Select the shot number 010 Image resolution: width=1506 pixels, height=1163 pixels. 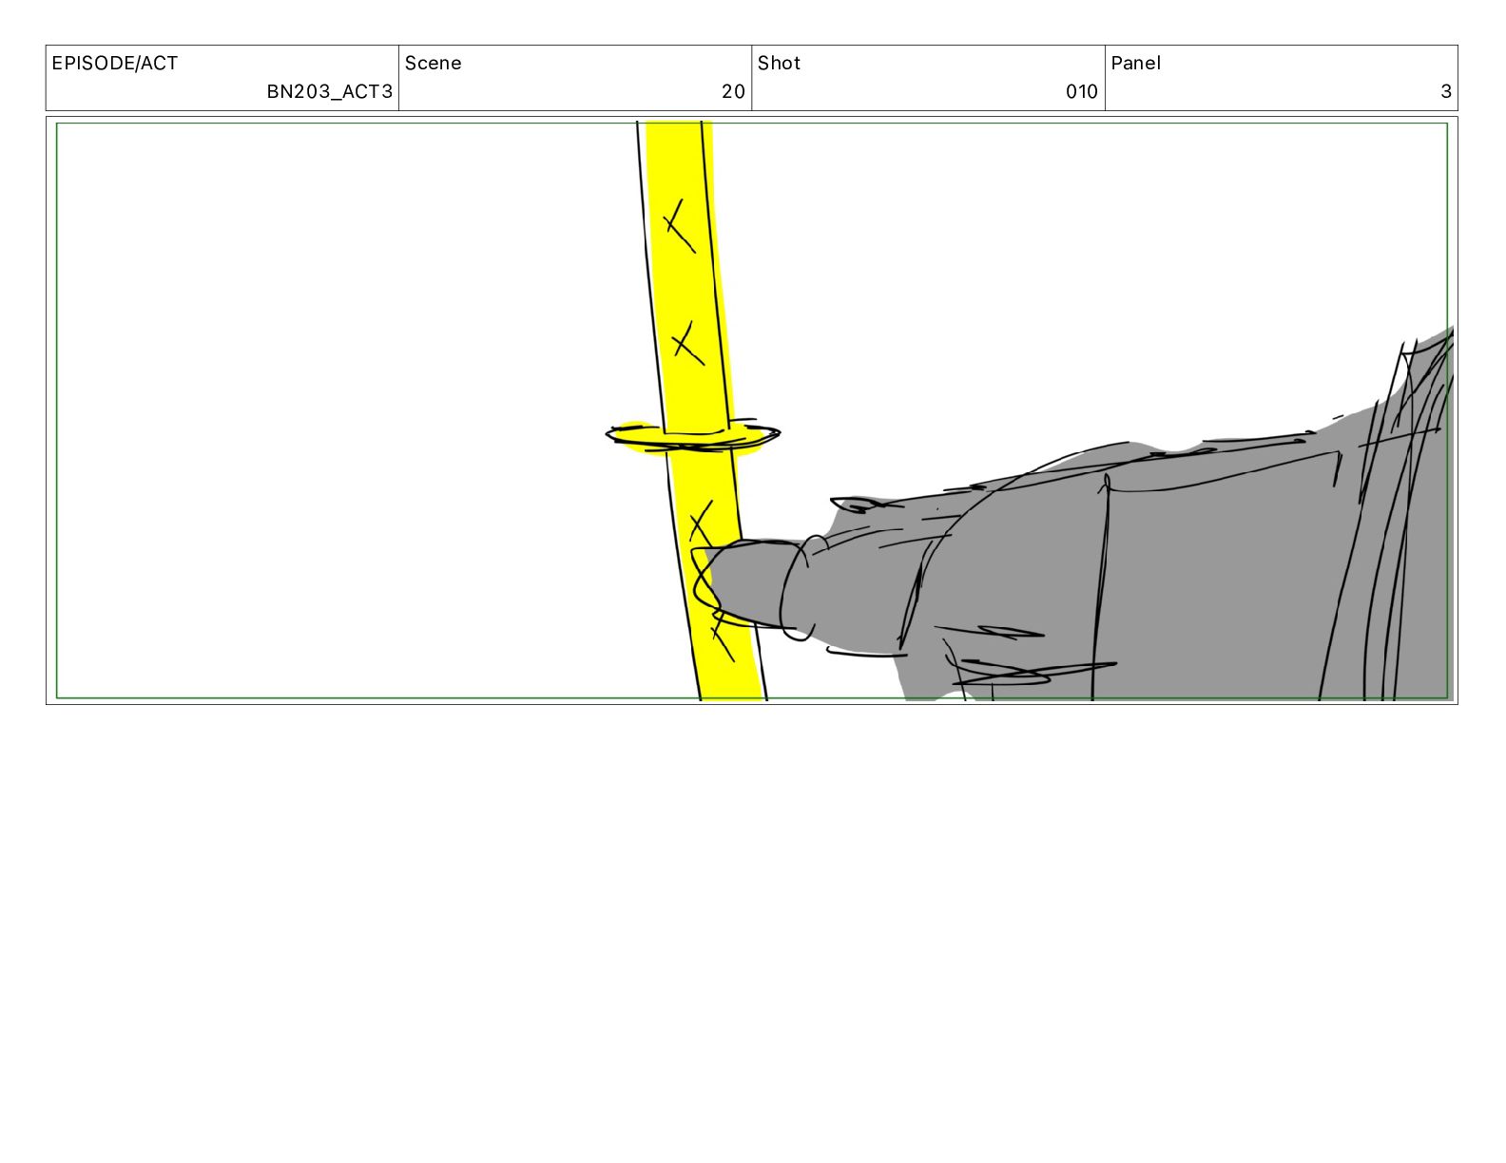[1082, 92]
